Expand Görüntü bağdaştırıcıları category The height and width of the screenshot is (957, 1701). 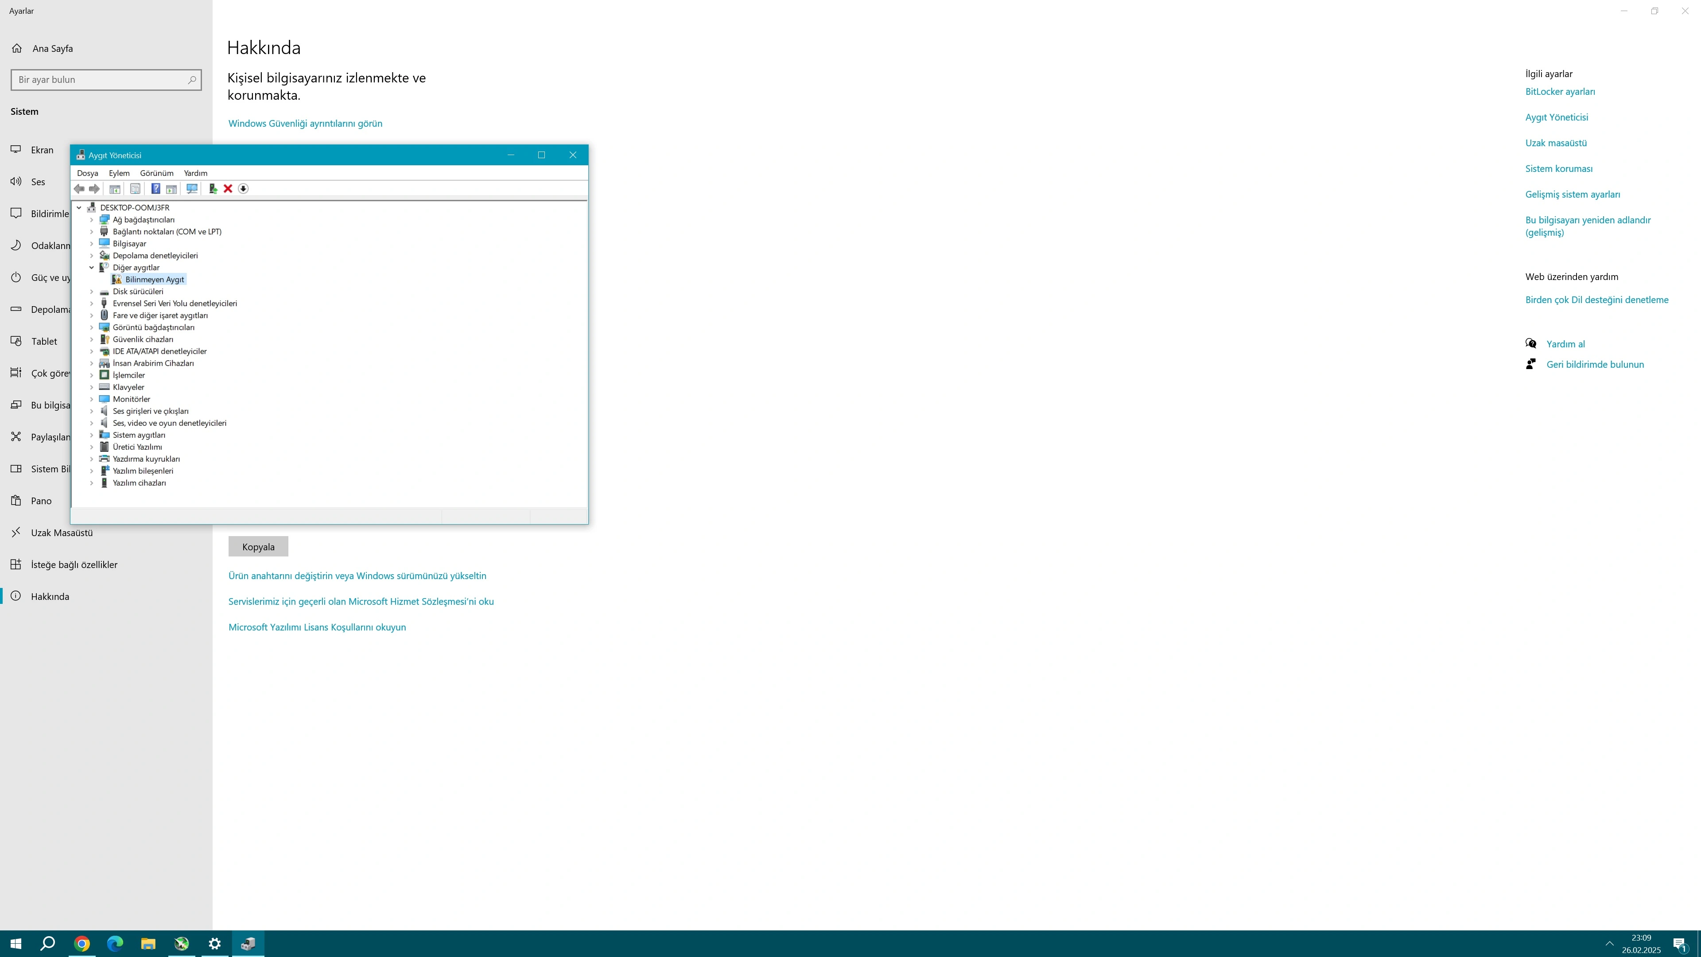coord(92,327)
